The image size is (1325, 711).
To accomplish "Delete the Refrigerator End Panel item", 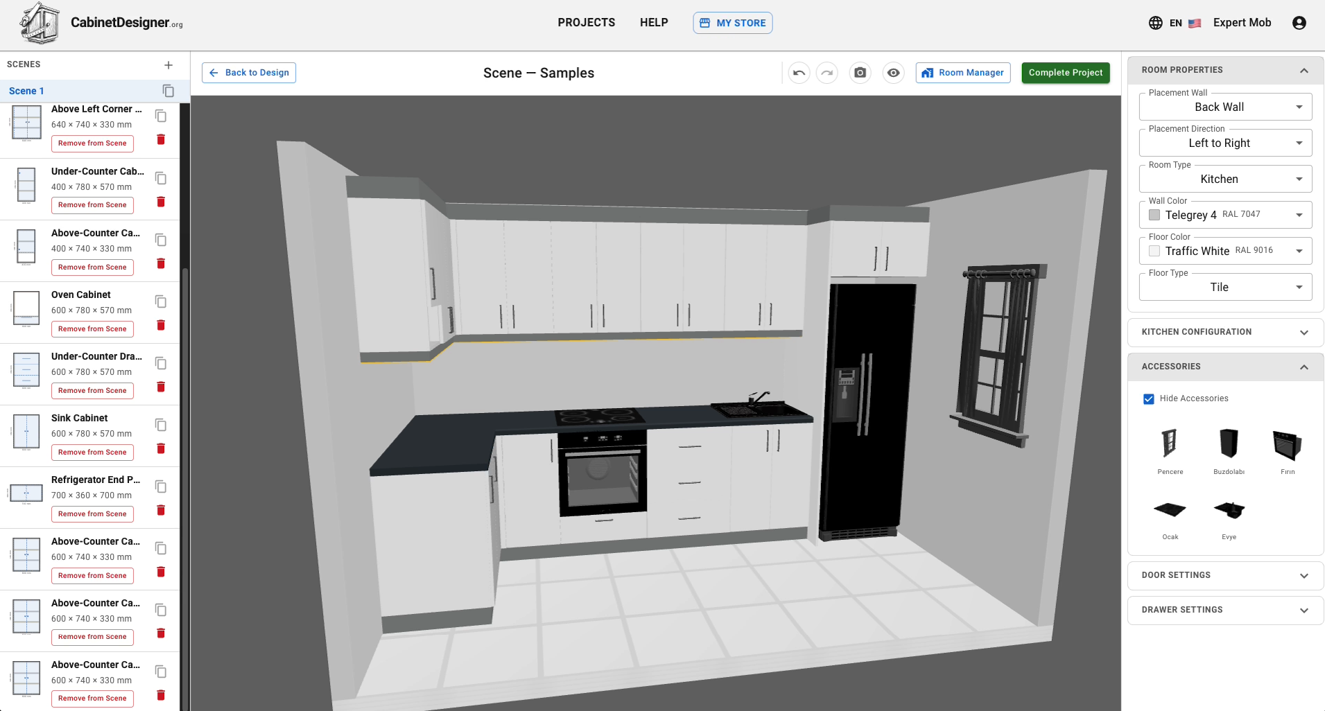I will click(x=161, y=510).
